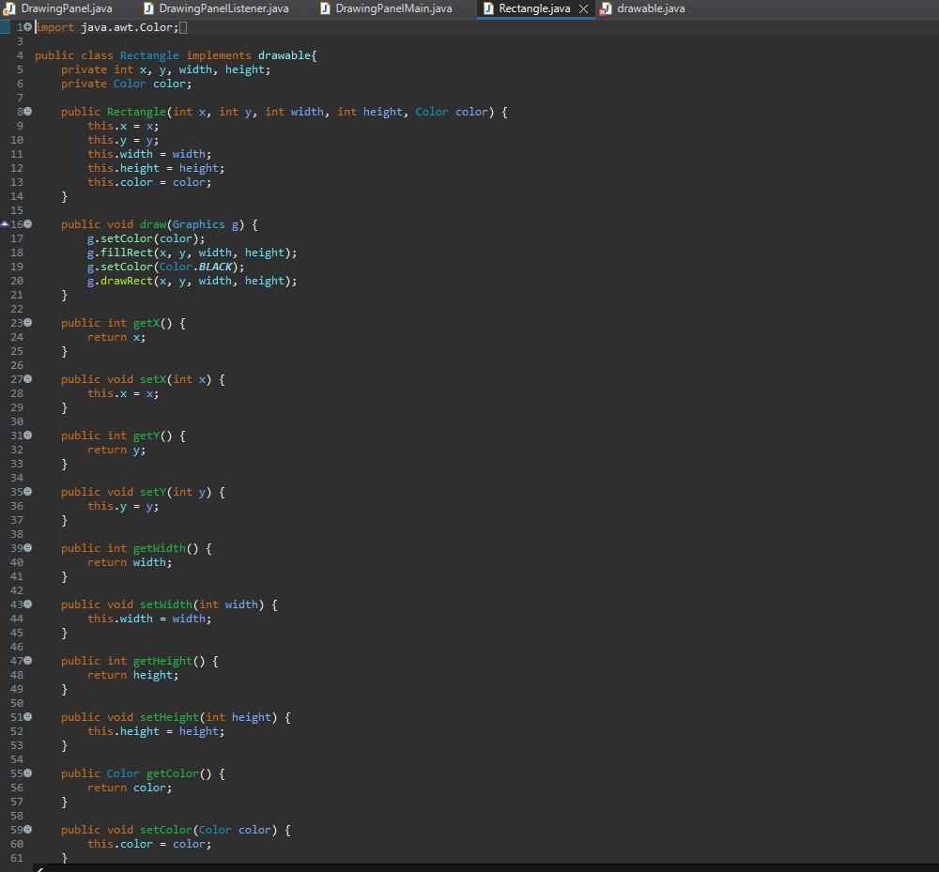The image size is (939, 872).
Task: Collapse the draw method at line 16
Action: point(28,224)
